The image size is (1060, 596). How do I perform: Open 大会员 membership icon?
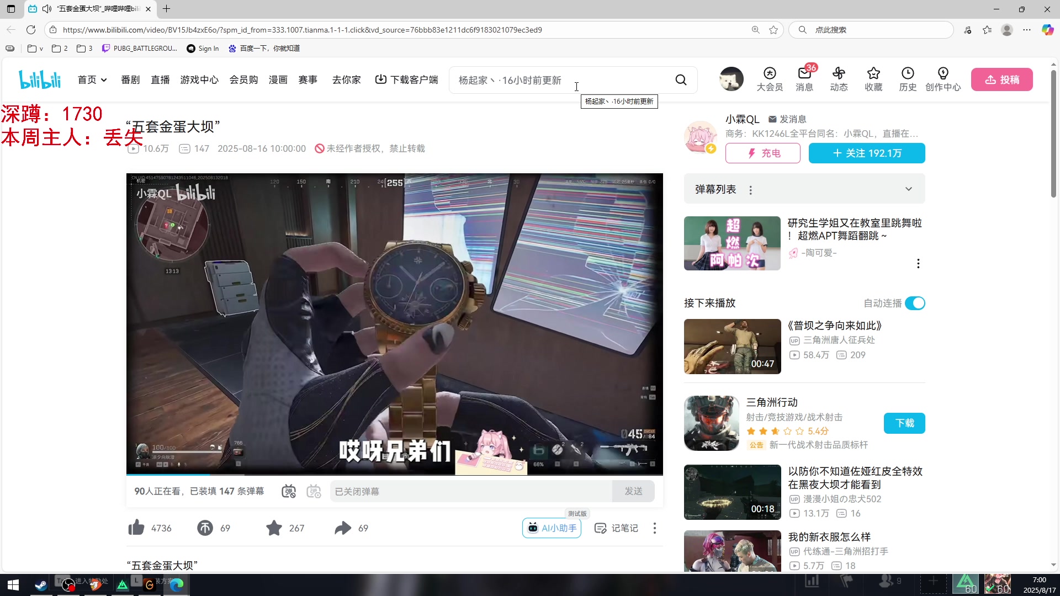[770, 79]
